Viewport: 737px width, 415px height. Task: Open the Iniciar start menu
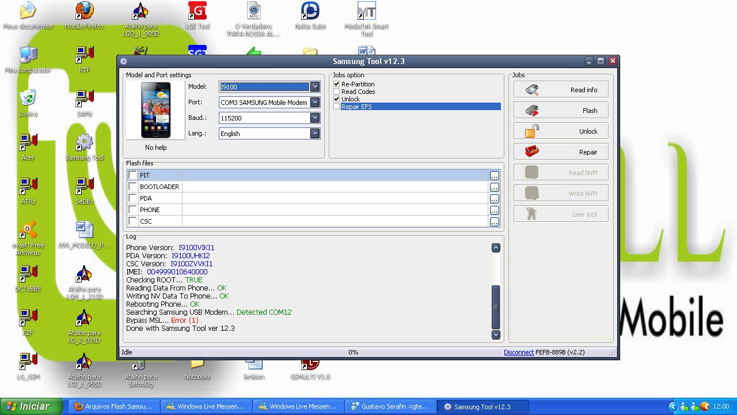click(x=32, y=406)
